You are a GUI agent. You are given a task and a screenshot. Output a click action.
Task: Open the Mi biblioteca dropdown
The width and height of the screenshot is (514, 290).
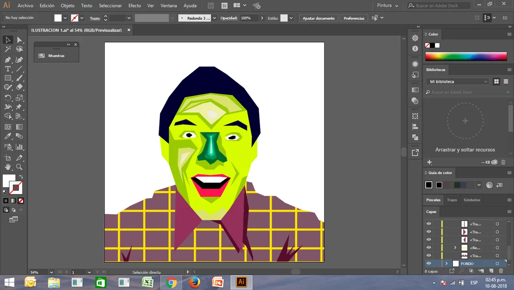(x=458, y=81)
